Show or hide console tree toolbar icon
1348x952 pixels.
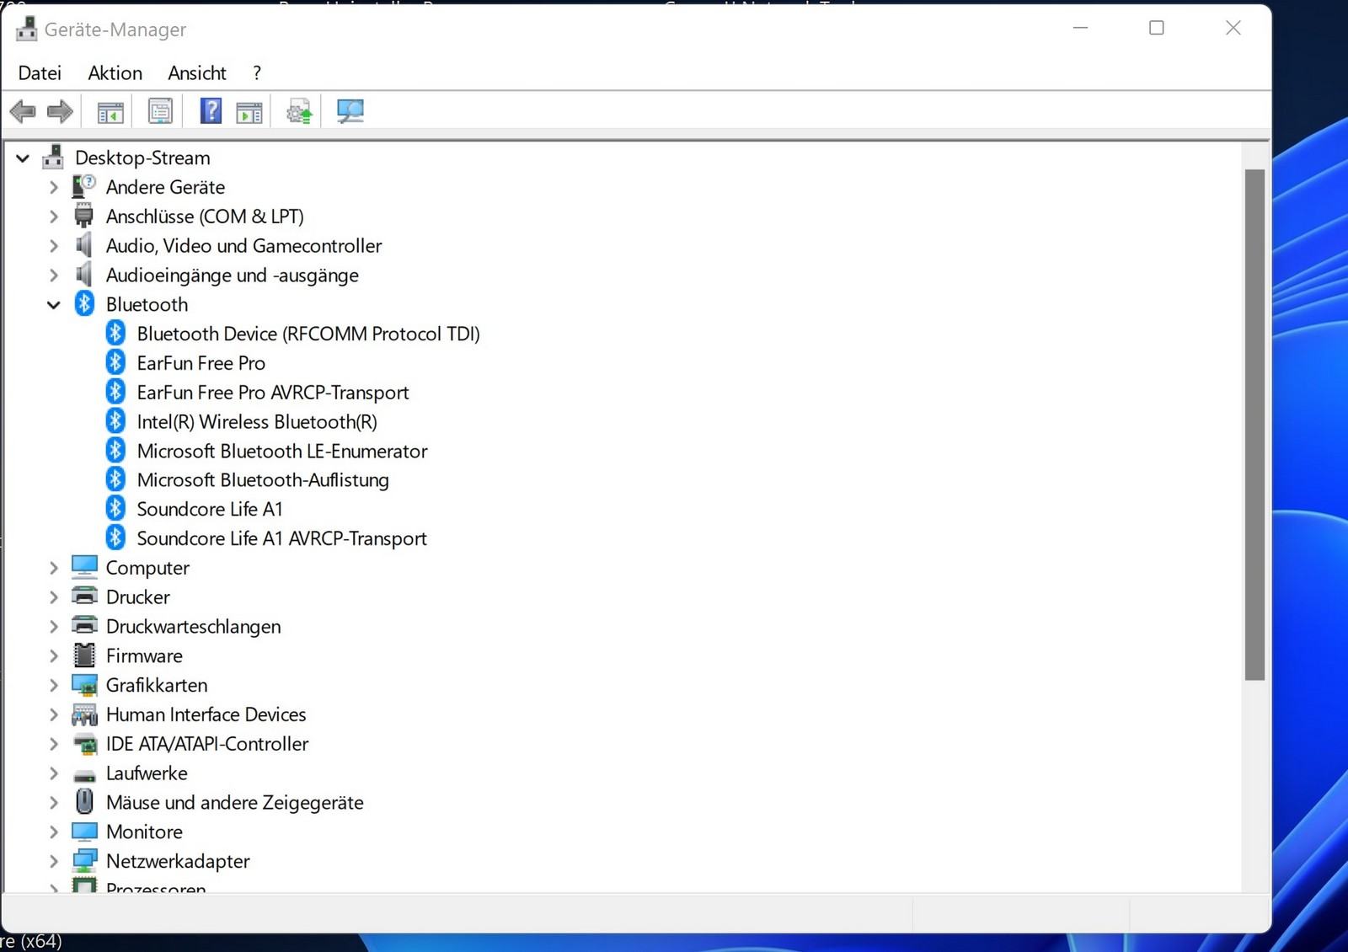pos(110,111)
